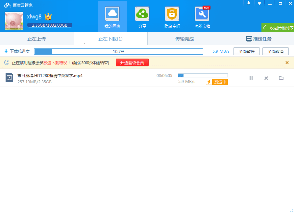Dismiss the yellow trial notice banner
The height and width of the screenshot is (213, 294).
(x=287, y=63)
